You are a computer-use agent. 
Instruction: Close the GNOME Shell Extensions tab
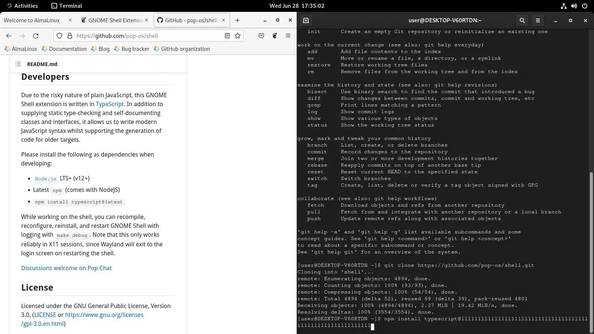coord(147,20)
